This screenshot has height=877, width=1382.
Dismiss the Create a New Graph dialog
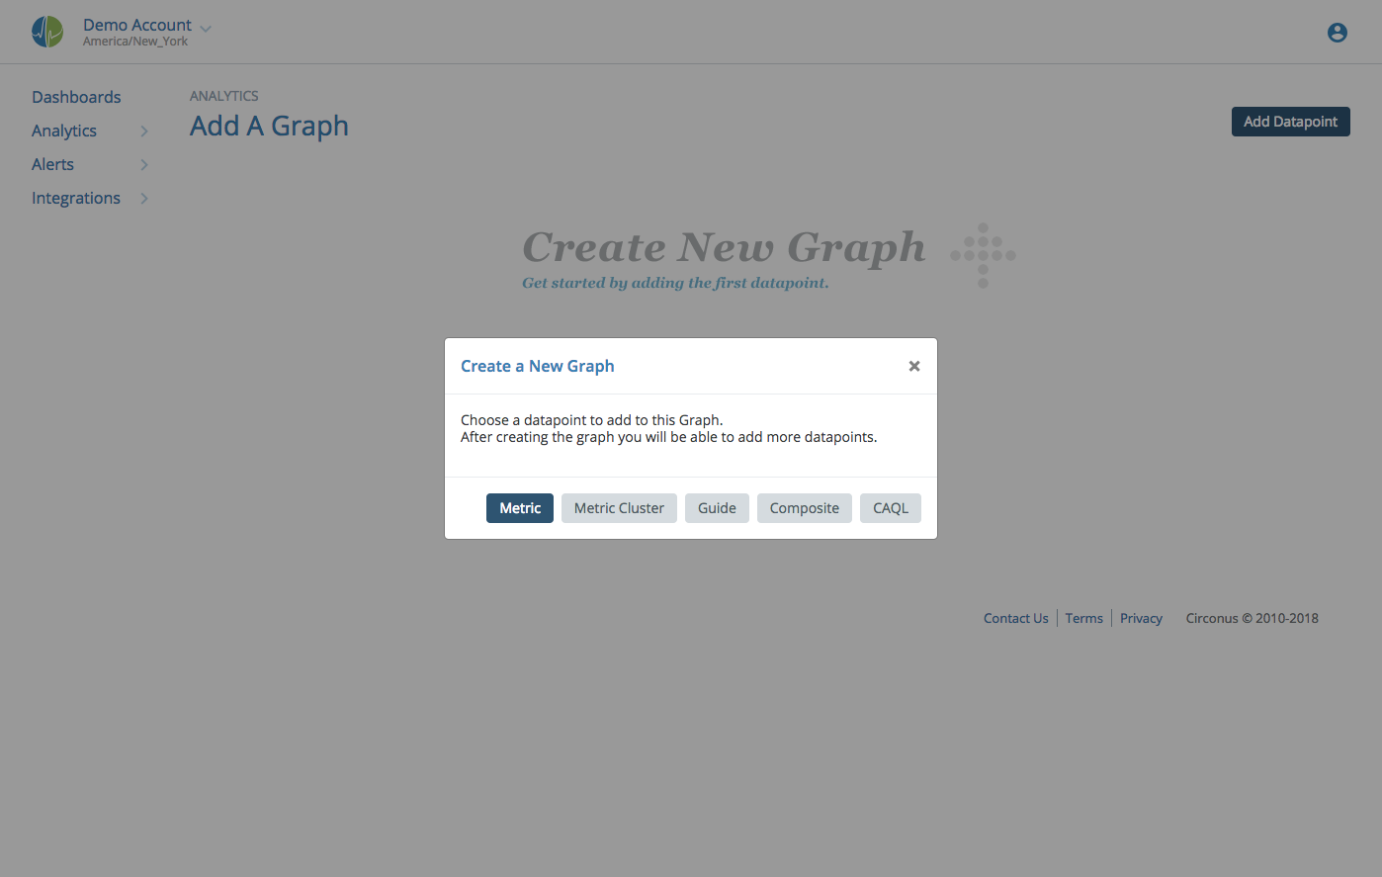pyautogui.click(x=913, y=365)
